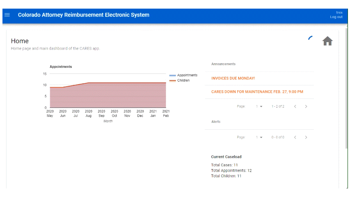The width and height of the screenshot is (350, 197).
Task: Click the blue loading spinner icon
Action: pos(310,38)
